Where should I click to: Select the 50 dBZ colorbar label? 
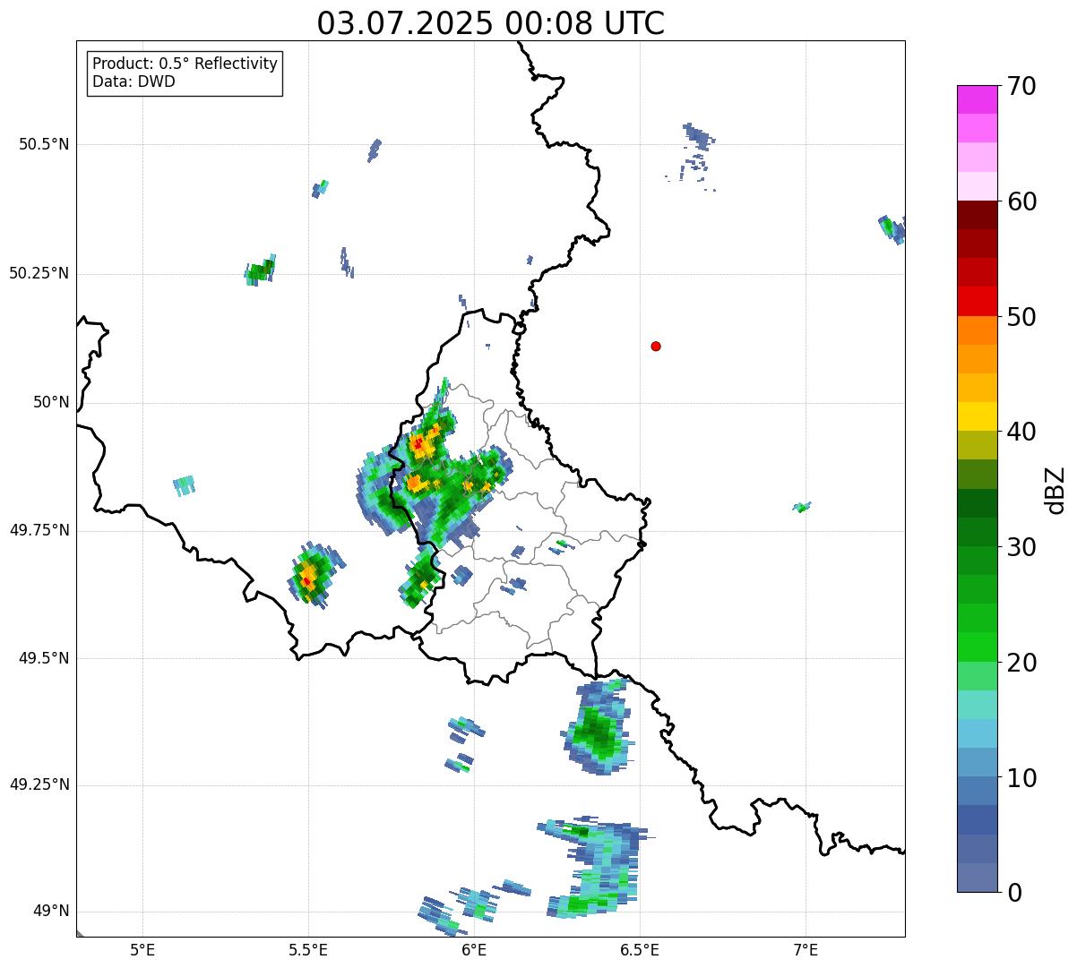click(x=1021, y=317)
